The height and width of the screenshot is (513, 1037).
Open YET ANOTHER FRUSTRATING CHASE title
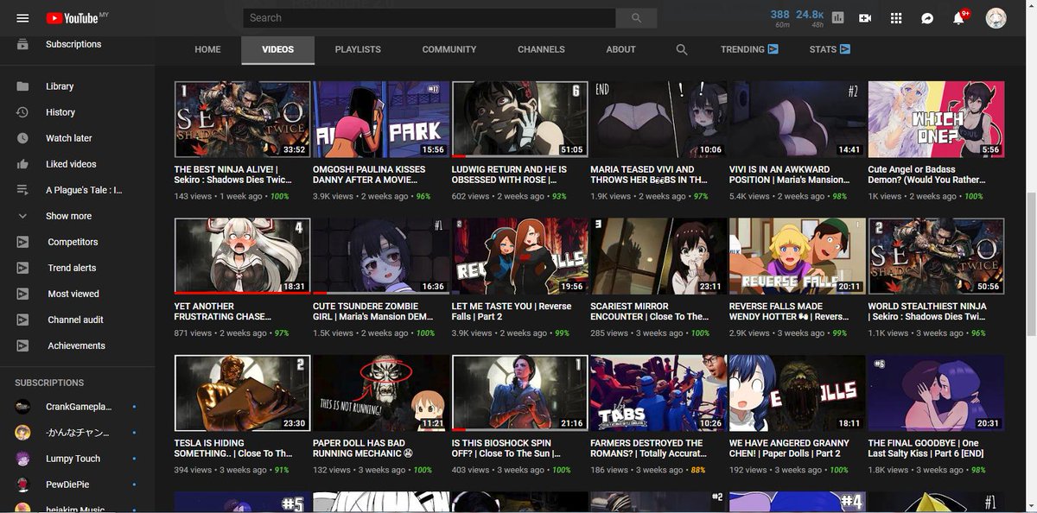[222, 311]
